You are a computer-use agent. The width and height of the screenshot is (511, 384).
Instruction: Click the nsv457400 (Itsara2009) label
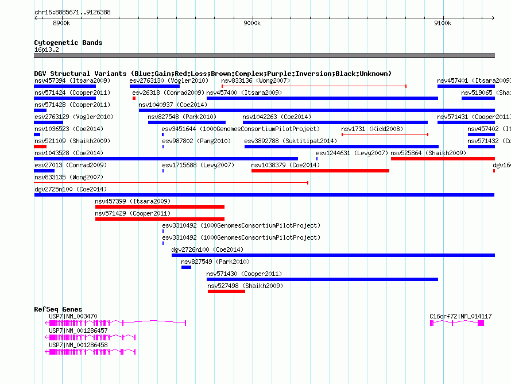tap(244, 93)
